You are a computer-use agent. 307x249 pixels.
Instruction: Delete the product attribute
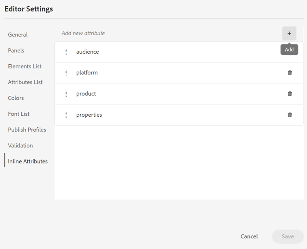point(290,94)
